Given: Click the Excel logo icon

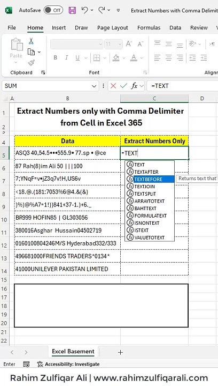Looking at the screenshot, I should 9,10.
